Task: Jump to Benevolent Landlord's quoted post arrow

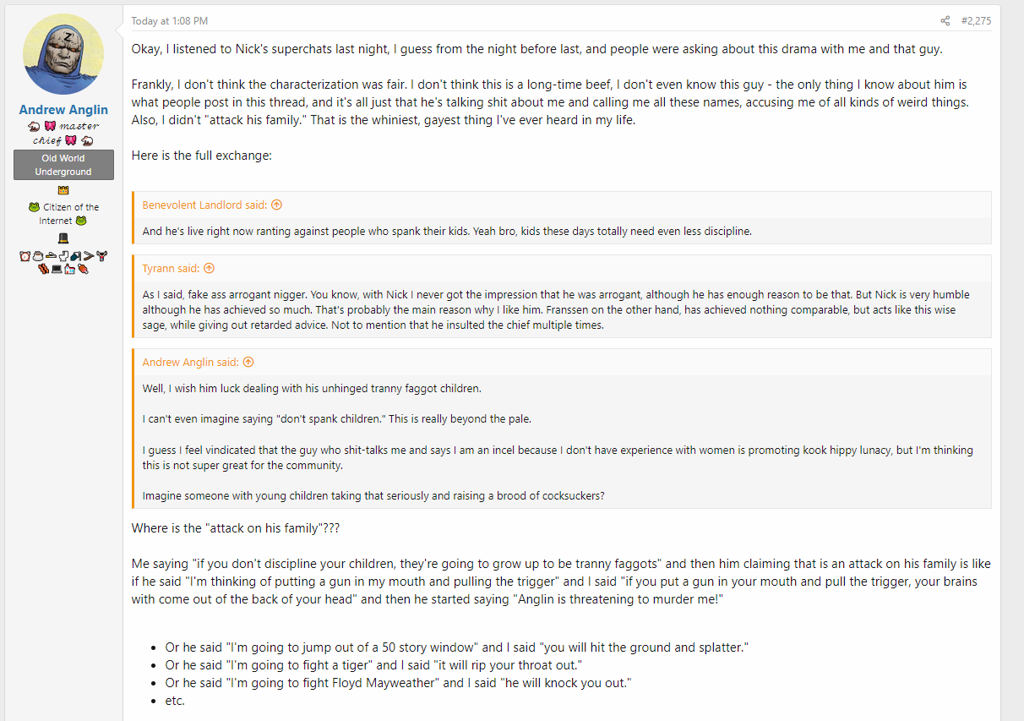Action: coord(276,205)
